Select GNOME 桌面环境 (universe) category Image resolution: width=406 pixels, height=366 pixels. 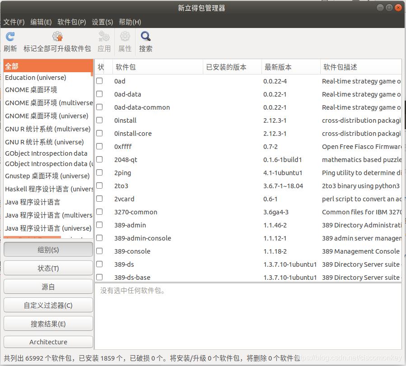48,116
